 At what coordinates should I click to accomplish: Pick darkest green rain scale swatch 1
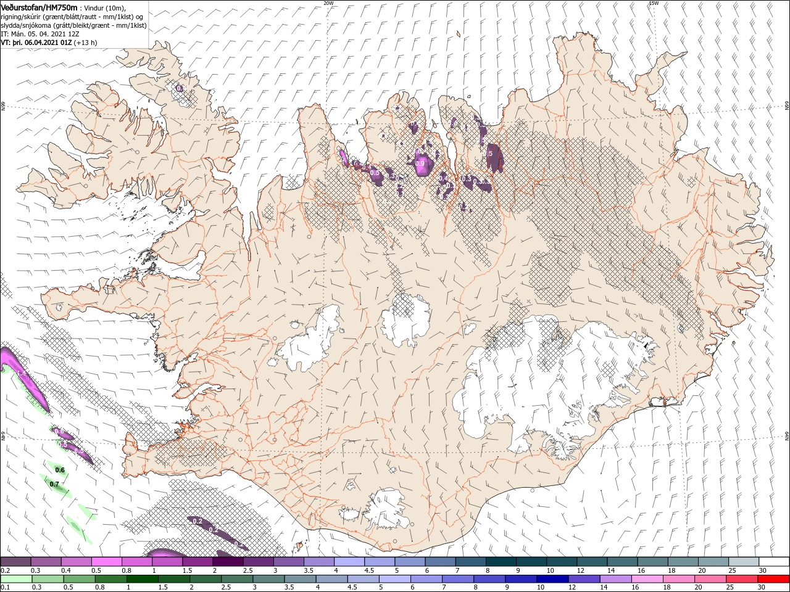143,579
